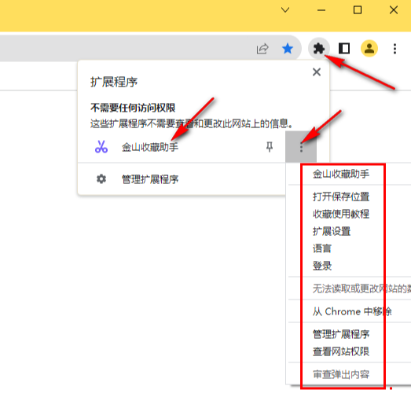Viewport: 411px width, 397px height.
Task: Choose 语言 in the context menu
Action: click(322, 248)
